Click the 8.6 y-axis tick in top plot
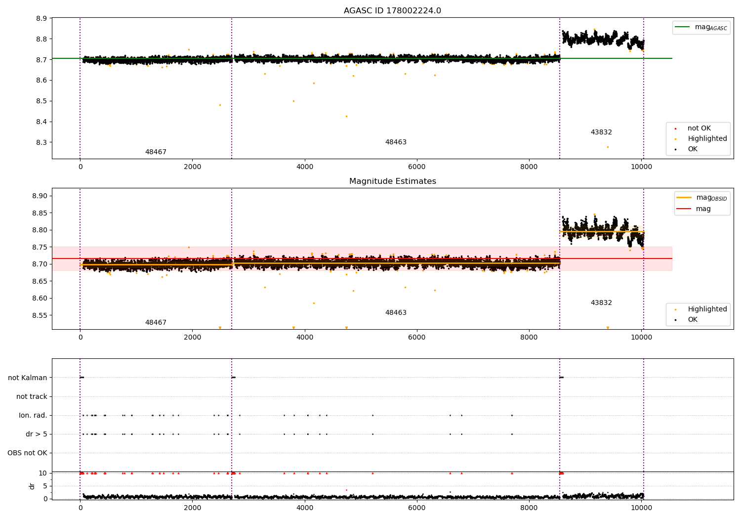Screen dimensions: 741x519 pos(41,81)
